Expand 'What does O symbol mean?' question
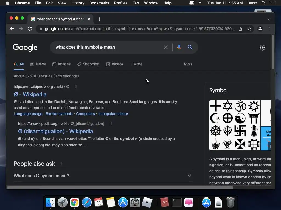The height and width of the screenshot is (210, 281). 103,176
